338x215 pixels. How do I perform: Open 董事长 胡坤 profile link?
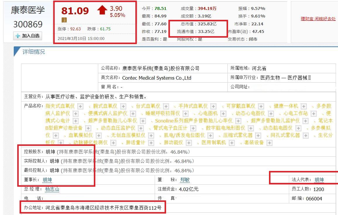pos(47,180)
